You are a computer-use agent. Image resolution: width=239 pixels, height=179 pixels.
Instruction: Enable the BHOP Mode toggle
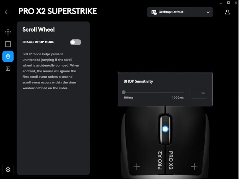point(76,42)
